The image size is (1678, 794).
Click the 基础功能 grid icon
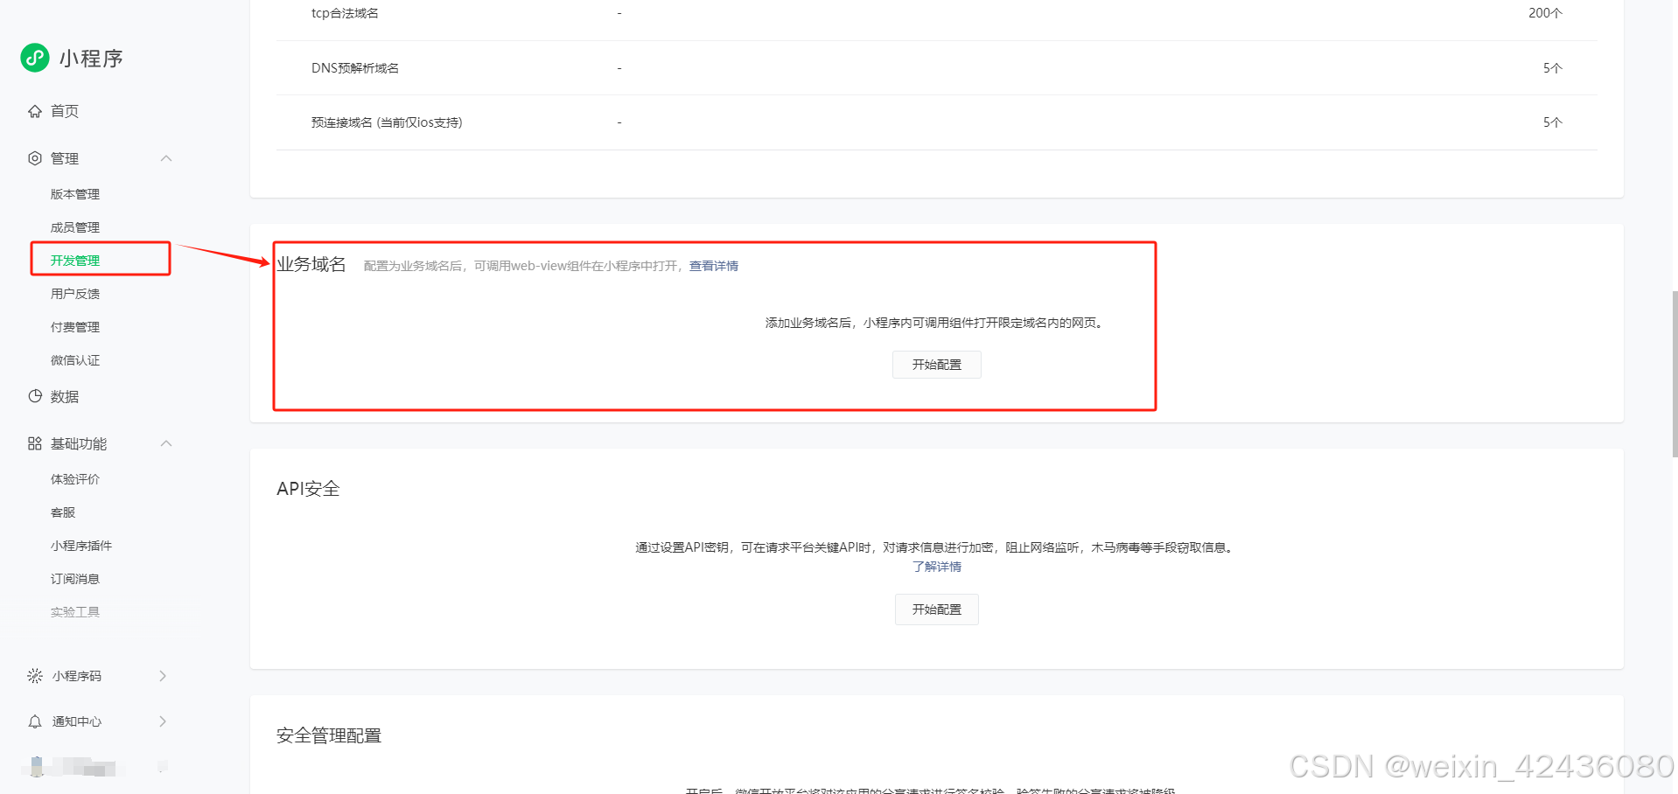34,443
